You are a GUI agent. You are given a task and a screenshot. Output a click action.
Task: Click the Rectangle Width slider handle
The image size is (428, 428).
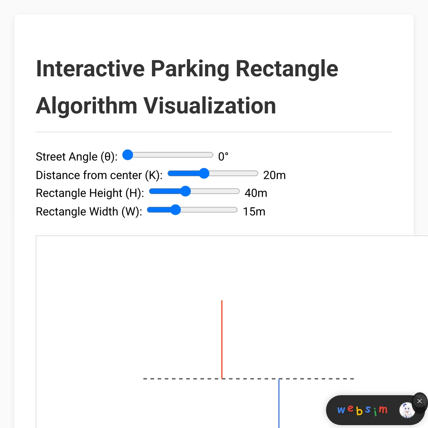tap(175, 210)
